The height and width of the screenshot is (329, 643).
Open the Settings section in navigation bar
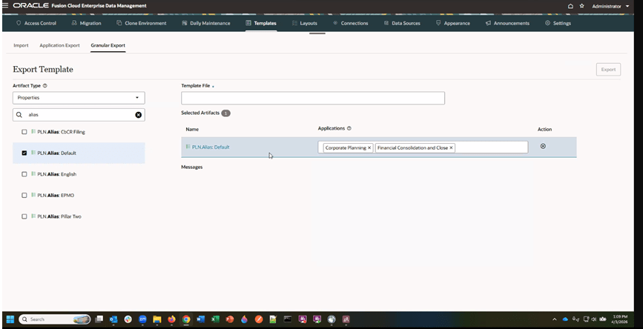[558, 23]
